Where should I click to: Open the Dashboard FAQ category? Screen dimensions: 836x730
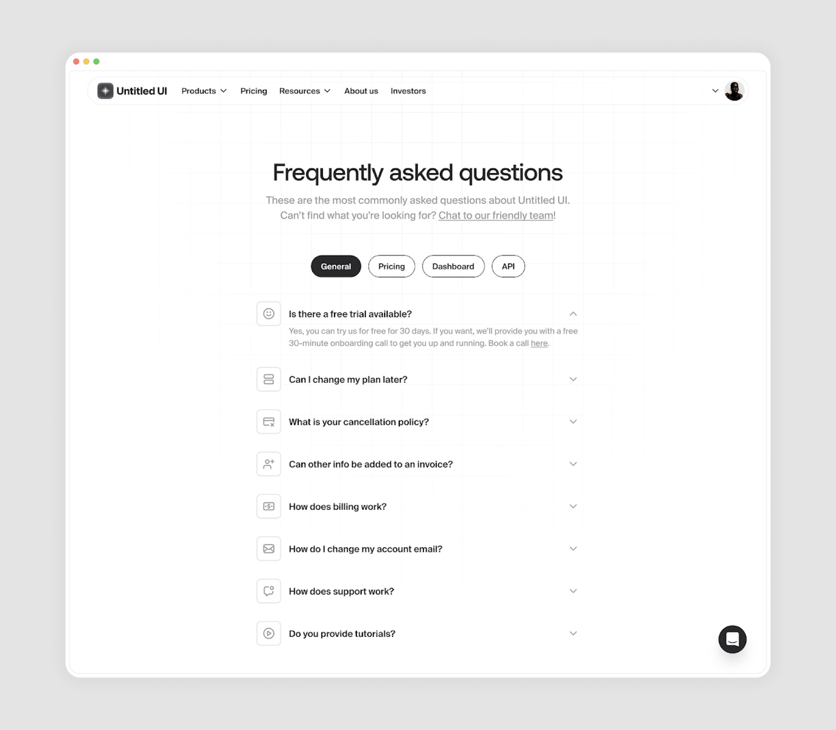click(x=453, y=266)
